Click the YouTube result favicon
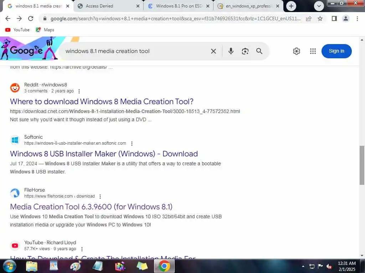 [15, 246]
